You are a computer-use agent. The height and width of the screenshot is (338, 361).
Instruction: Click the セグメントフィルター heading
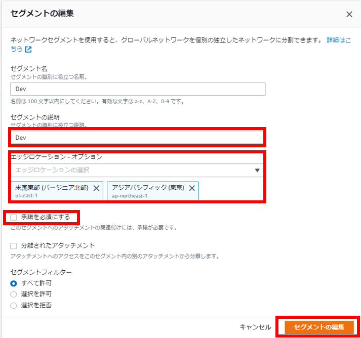(41, 272)
